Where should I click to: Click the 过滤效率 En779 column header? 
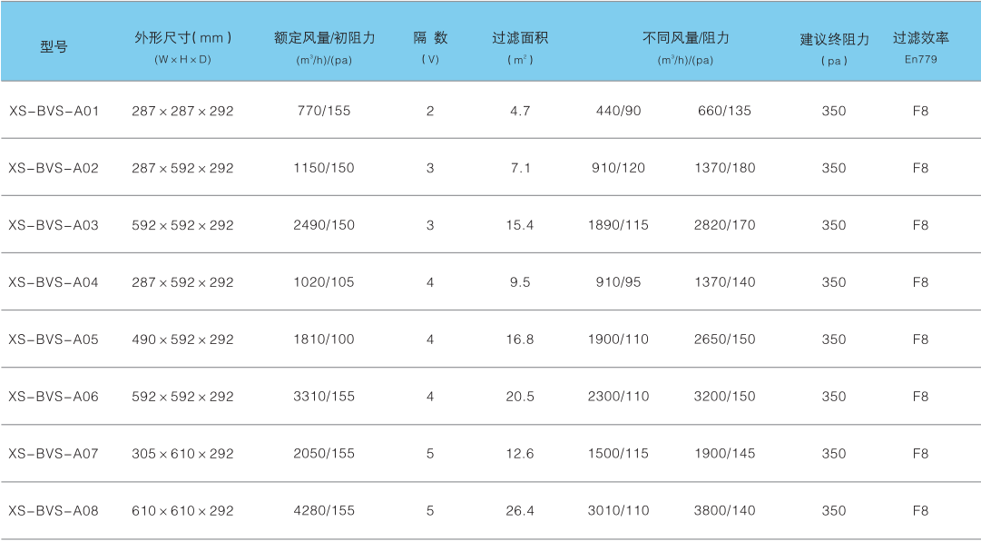tap(920, 38)
